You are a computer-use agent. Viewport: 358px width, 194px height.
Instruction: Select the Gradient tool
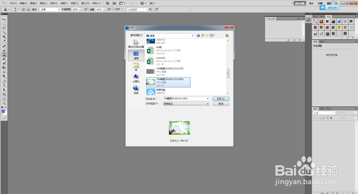coord(4,68)
